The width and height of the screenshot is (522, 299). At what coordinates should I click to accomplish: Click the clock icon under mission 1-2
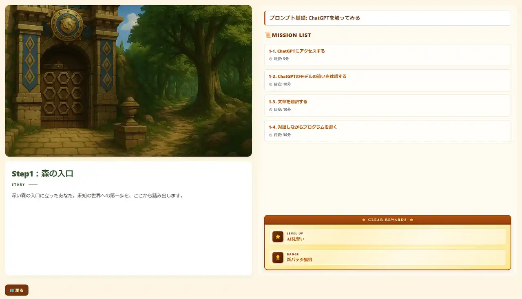tap(270, 84)
